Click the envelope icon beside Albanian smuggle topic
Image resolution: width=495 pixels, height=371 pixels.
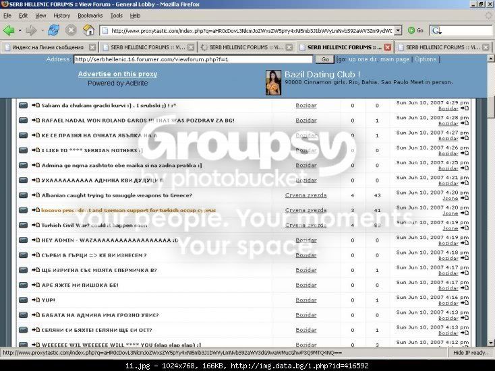coord(23,195)
